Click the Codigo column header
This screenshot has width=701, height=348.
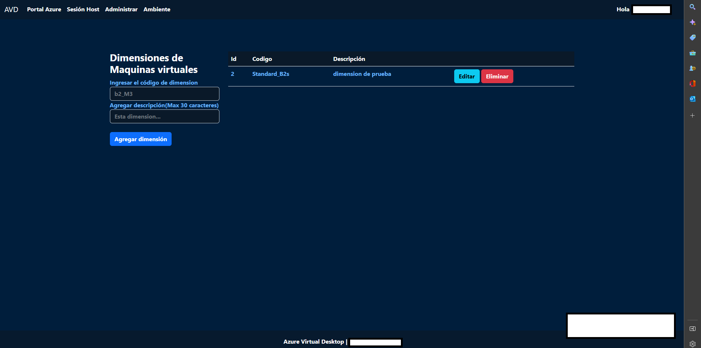coord(262,59)
